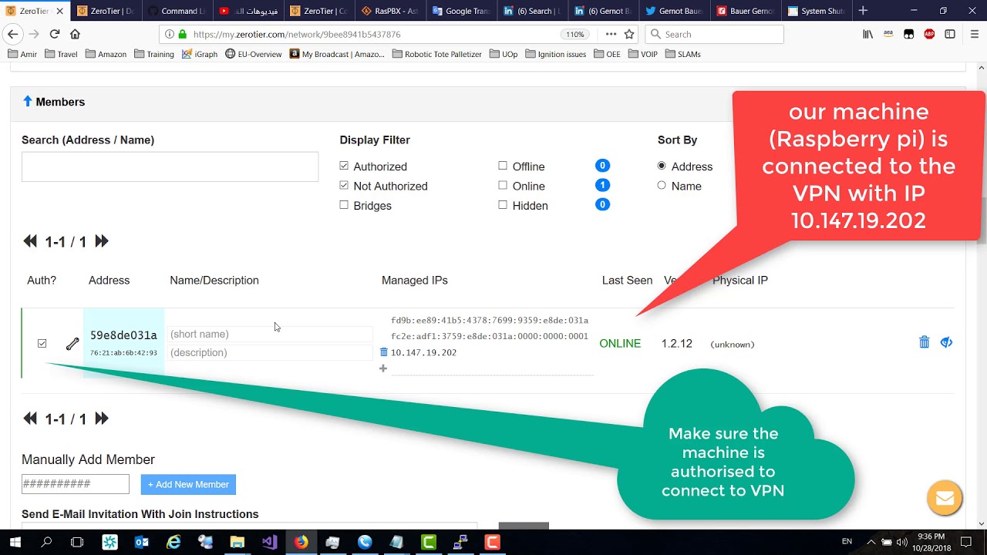Open the Firefox home page
The image size is (987, 555).
(75, 34)
